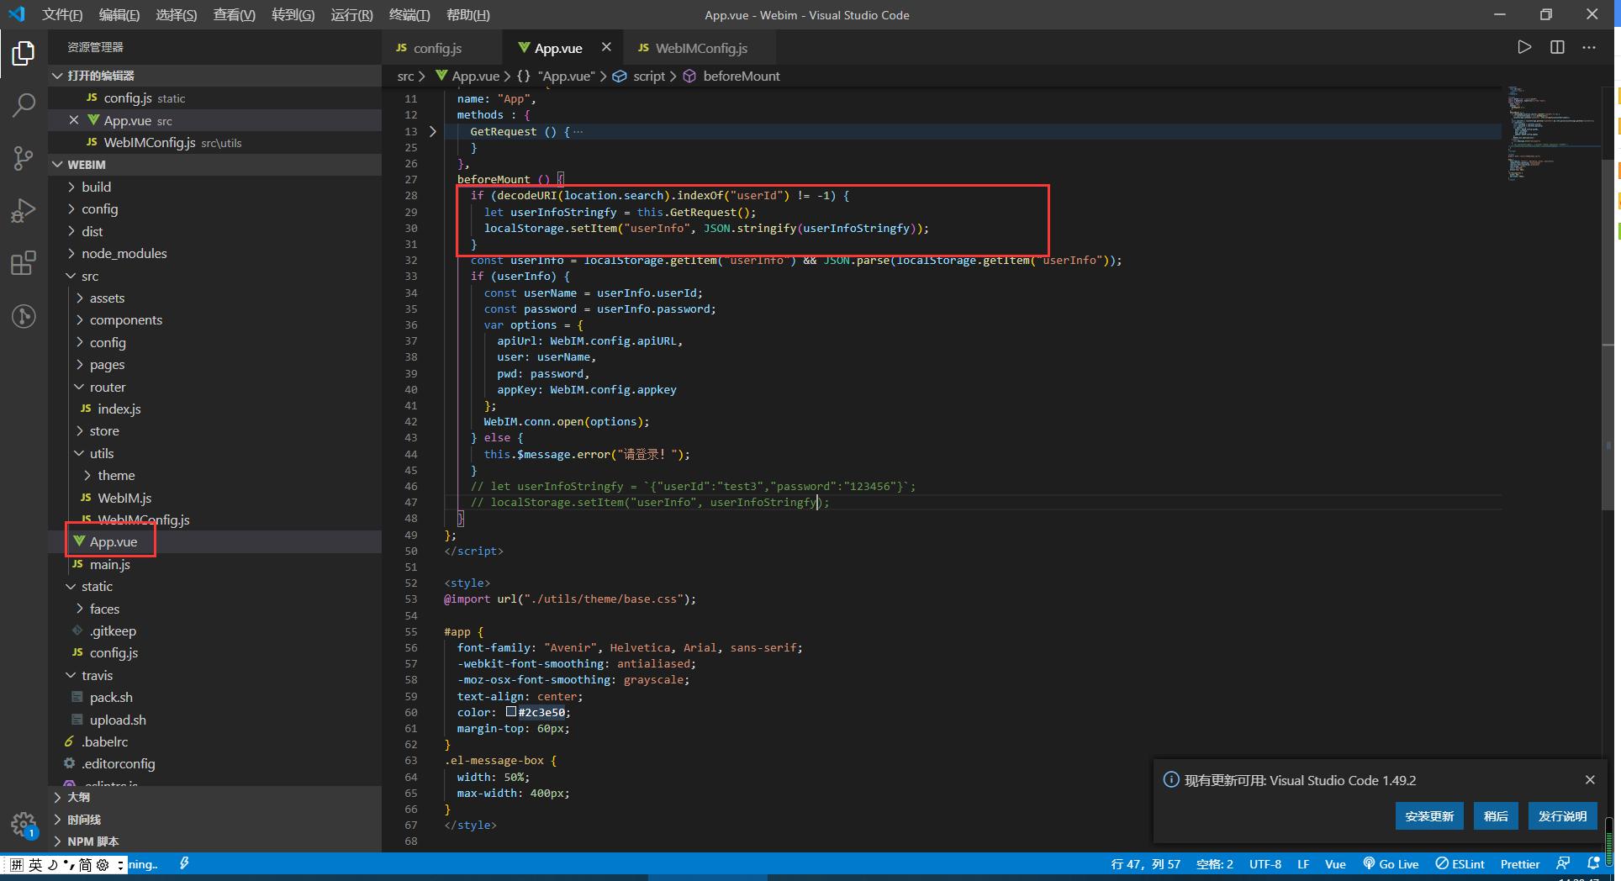Click the lightning icon in status bar
The image size is (1621, 881).
(184, 863)
